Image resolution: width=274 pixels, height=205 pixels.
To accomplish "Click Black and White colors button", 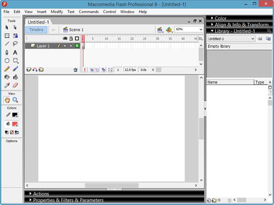I will click(7, 132).
